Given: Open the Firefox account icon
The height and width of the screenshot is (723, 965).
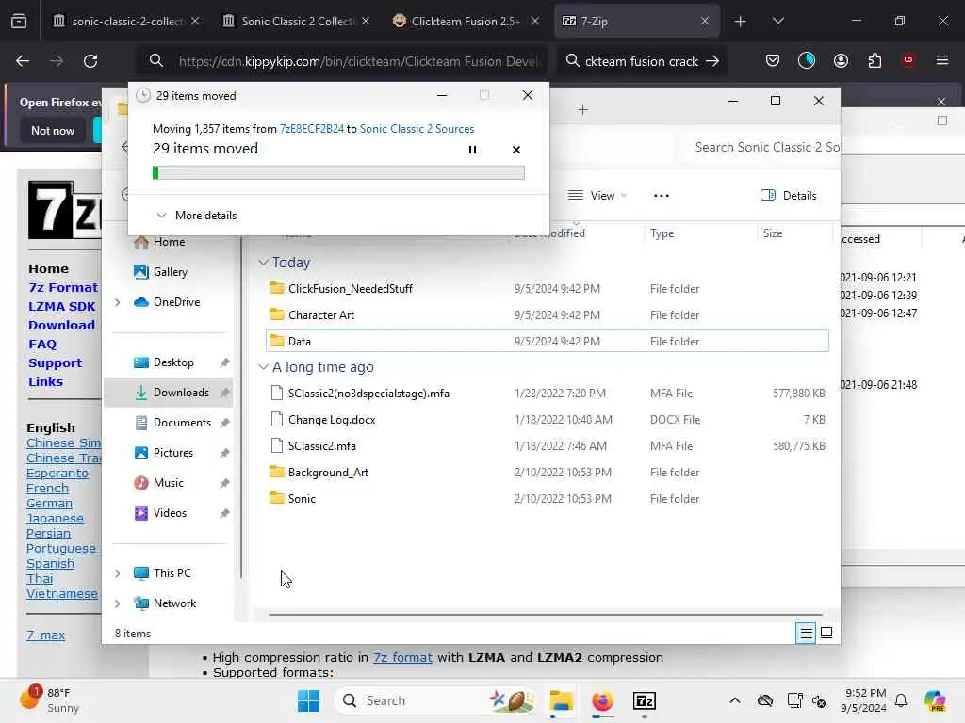Looking at the screenshot, I should (x=841, y=61).
